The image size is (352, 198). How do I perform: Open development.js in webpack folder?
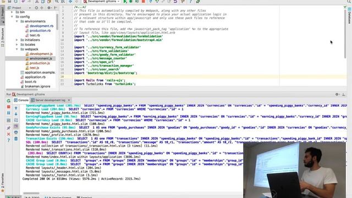coord(41,54)
